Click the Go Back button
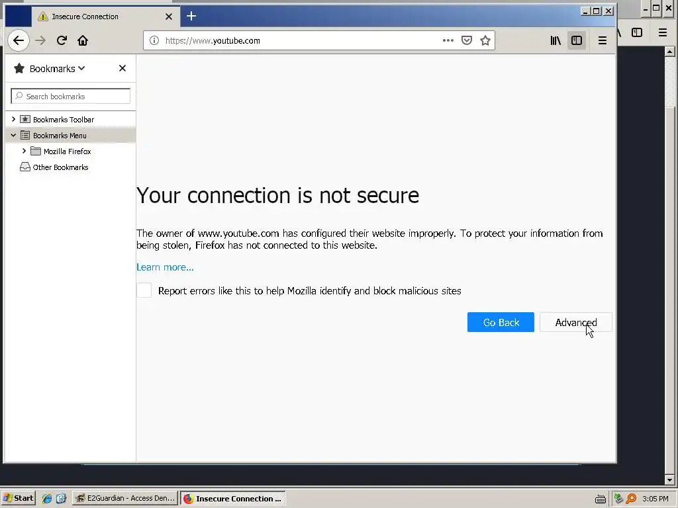 click(x=501, y=322)
